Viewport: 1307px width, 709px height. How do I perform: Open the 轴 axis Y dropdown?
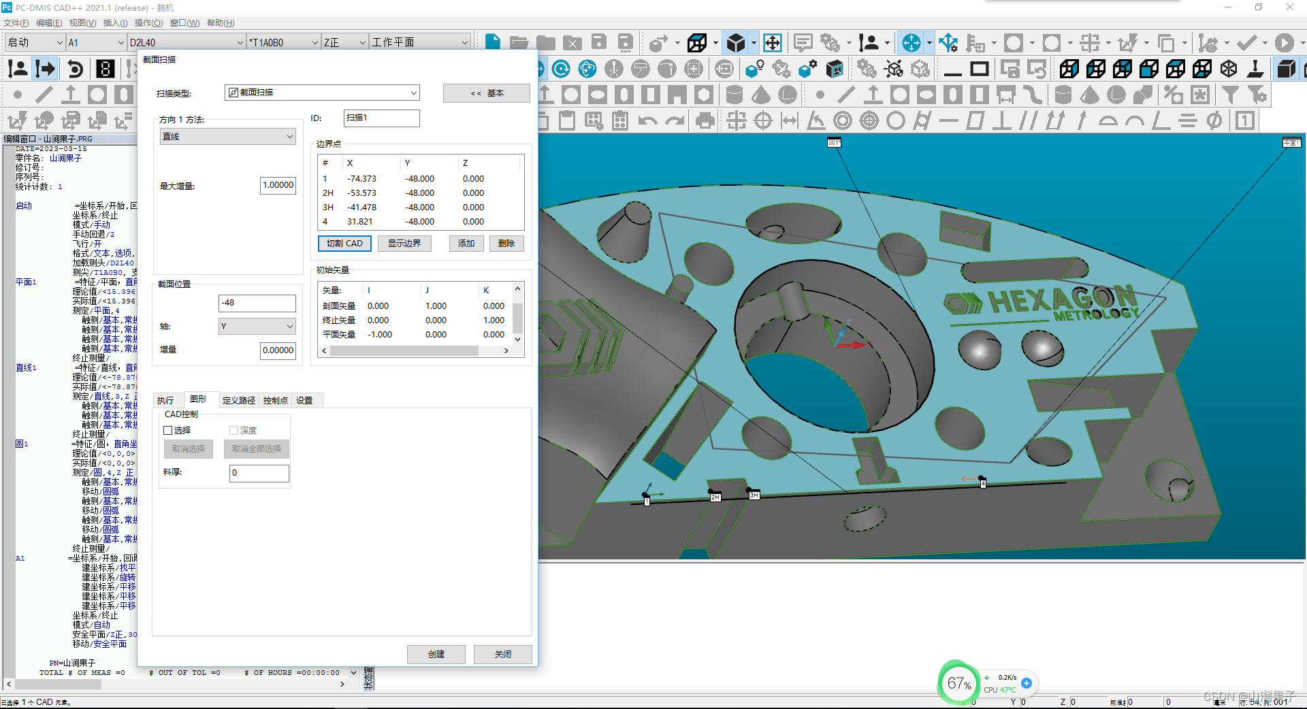[x=257, y=327]
